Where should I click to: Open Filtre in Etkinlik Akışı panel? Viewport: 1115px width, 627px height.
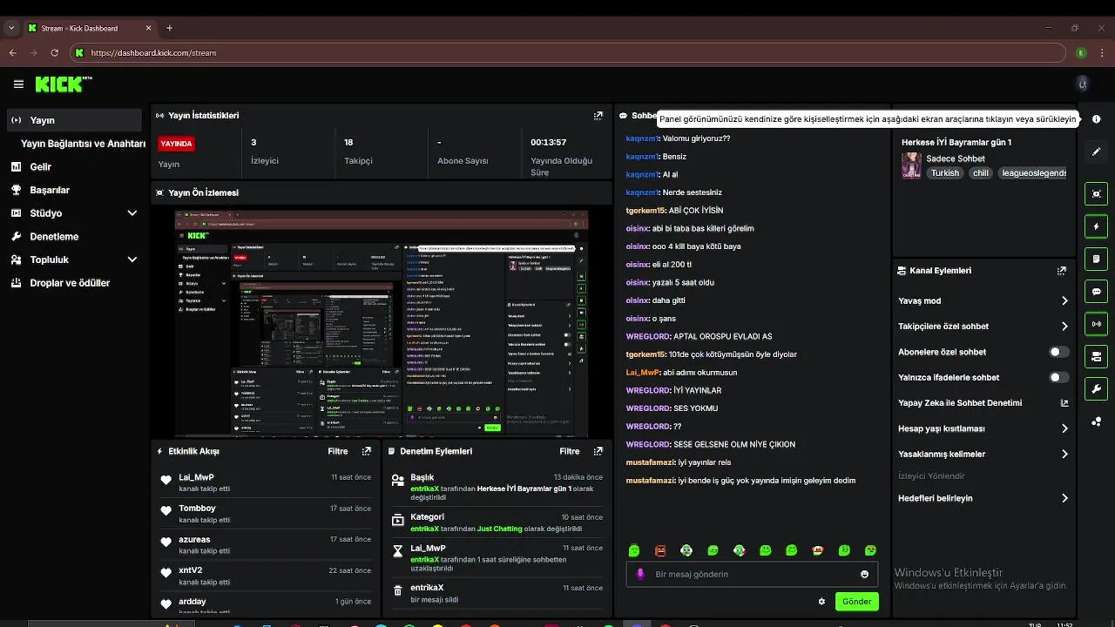coord(337,451)
